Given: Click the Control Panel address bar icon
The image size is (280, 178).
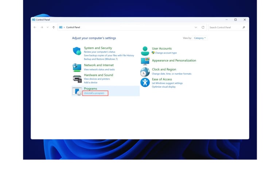Looking at the screenshot, I should (x=61, y=27).
